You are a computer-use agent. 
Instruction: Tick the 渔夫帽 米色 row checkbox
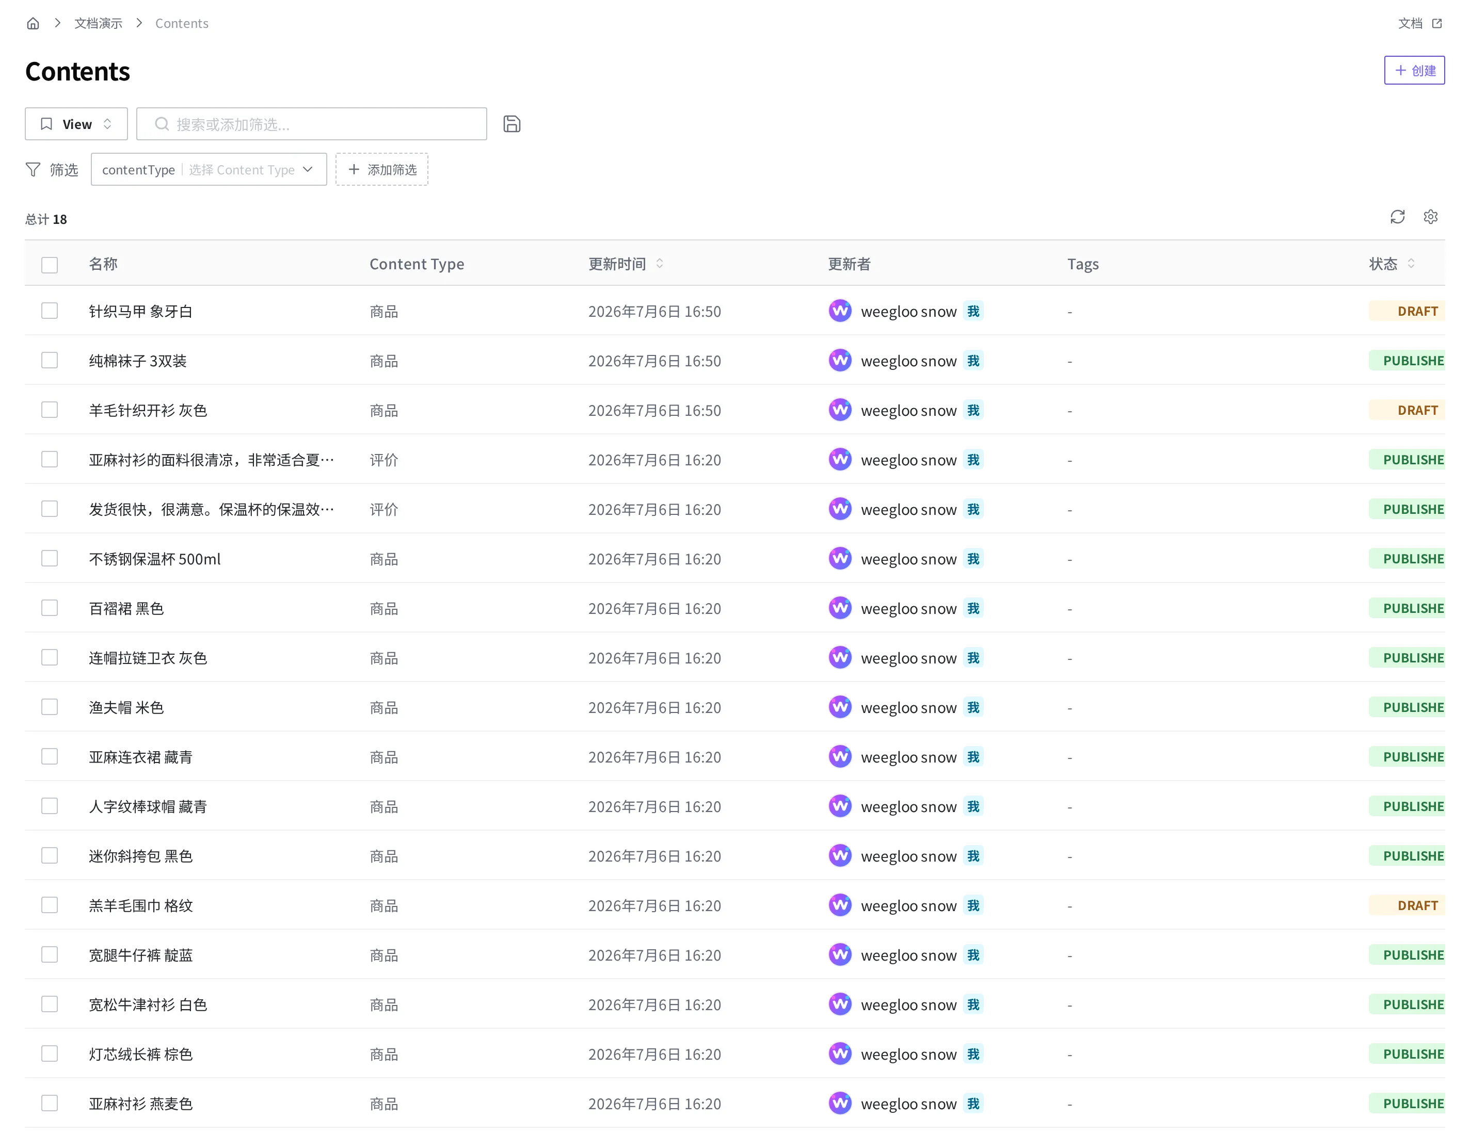click(49, 707)
